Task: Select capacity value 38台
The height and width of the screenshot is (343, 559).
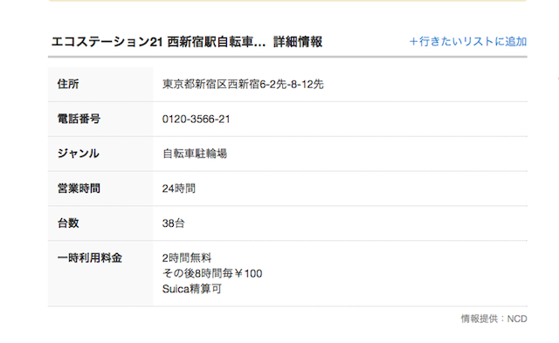Action: tap(173, 223)
